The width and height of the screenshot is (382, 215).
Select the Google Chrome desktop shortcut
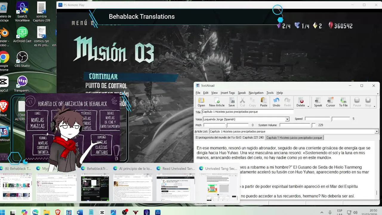click(x=4, y=61)
